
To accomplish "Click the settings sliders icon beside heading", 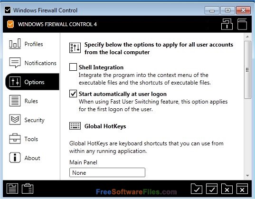I will tap(75, 48).
